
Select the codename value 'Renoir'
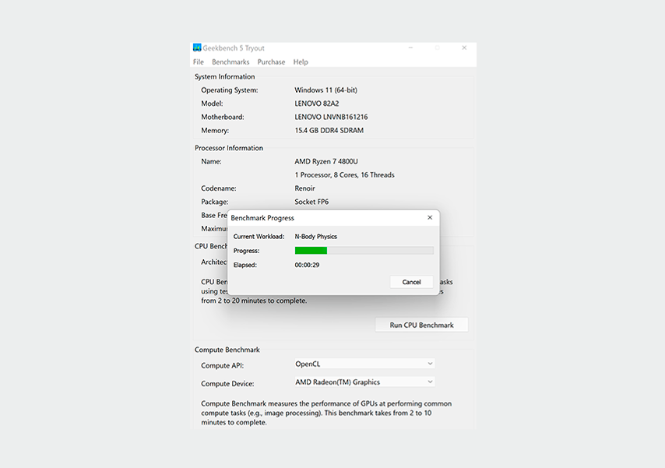305,188
